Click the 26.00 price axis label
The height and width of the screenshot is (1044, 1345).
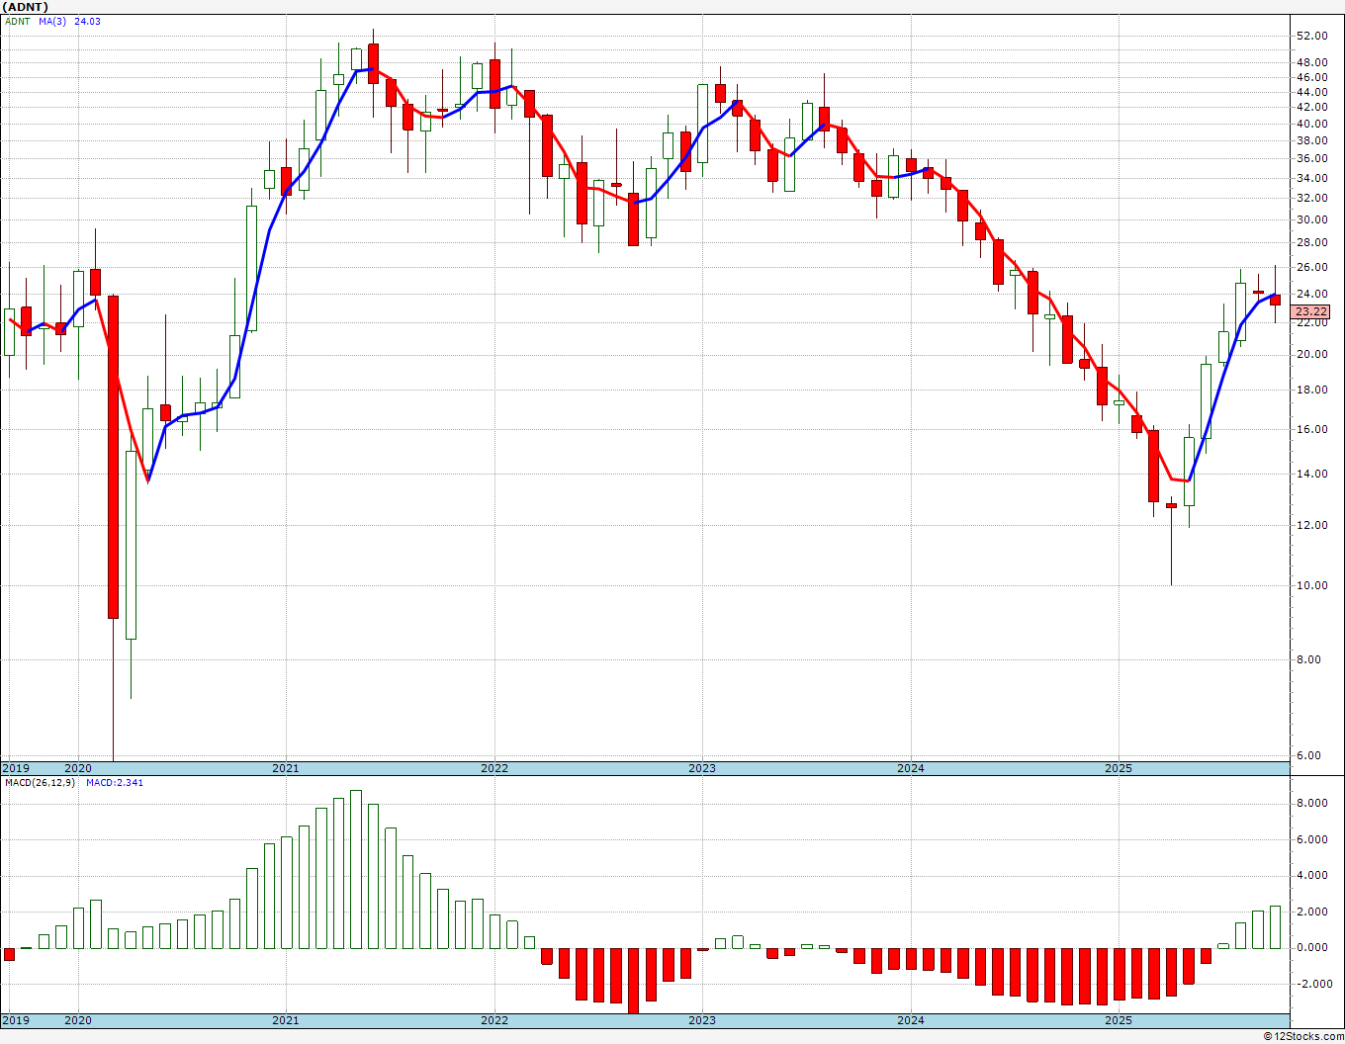(1311, 267)
